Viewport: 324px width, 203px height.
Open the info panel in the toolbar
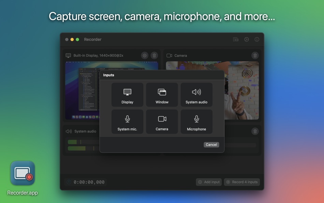(x=256, y=39)
